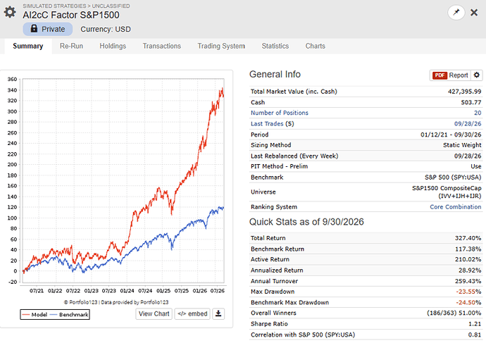Pin the strategy panel

click(x=456, y=13)
